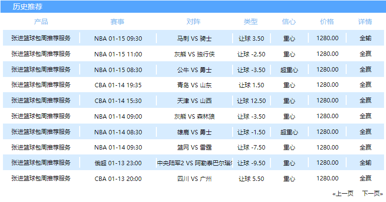
Task: Click the product name in 四川 VS 广州 row
Action: [x=41, y=178]
